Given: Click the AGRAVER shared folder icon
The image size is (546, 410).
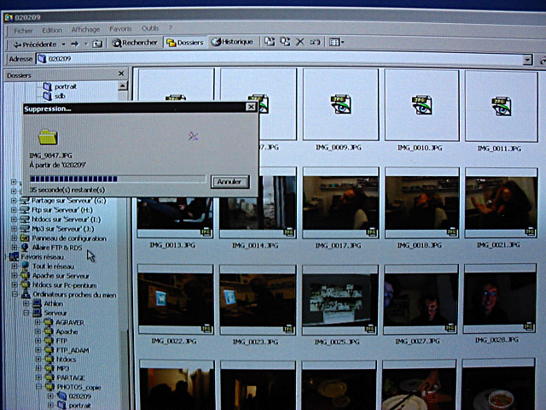Looking at the screenshot, I should click(48, 322).
